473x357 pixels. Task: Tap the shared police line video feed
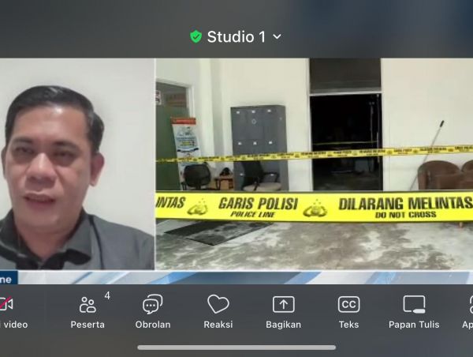[x=314, y=164]
